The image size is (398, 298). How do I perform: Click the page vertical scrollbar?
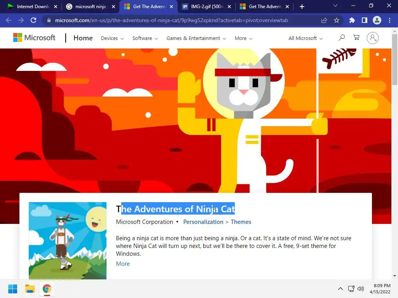[x=395, y=60]
